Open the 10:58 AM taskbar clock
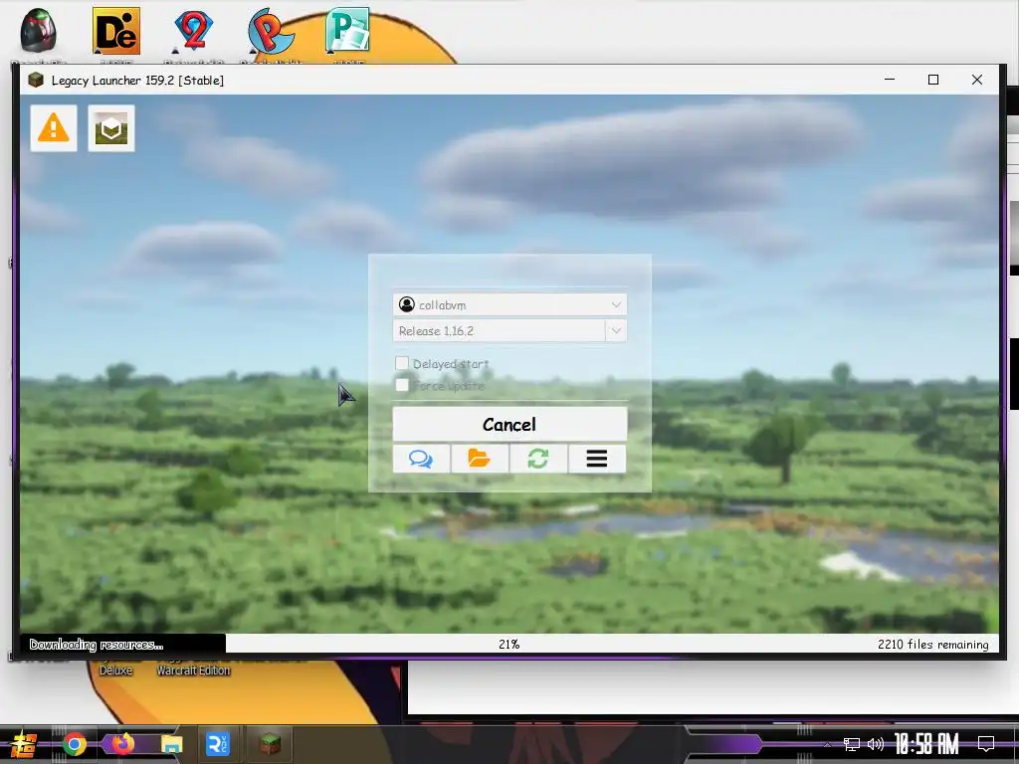 (926, 744)
